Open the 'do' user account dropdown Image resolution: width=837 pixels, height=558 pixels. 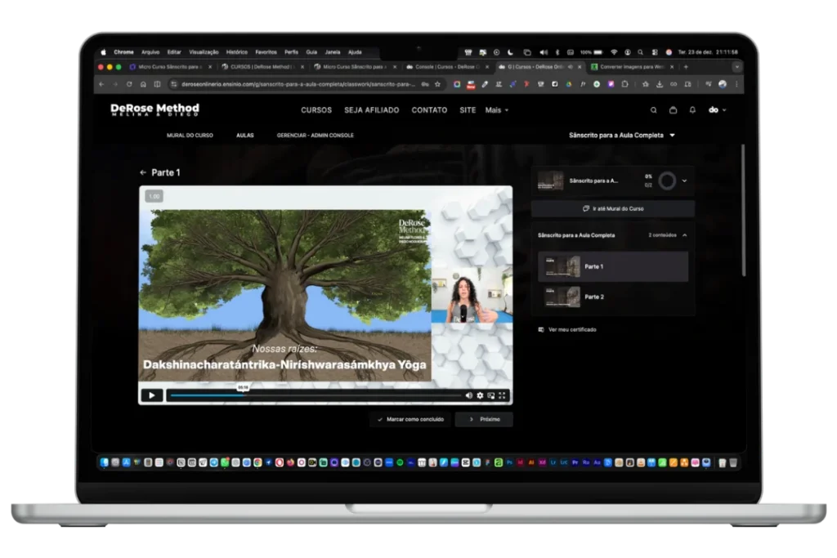tap(717, 110)
